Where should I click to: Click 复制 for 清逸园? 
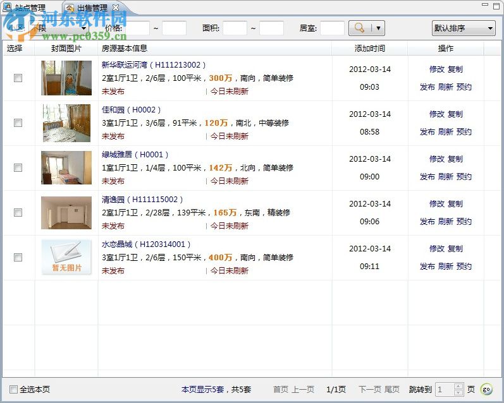[x=455, y=204]
